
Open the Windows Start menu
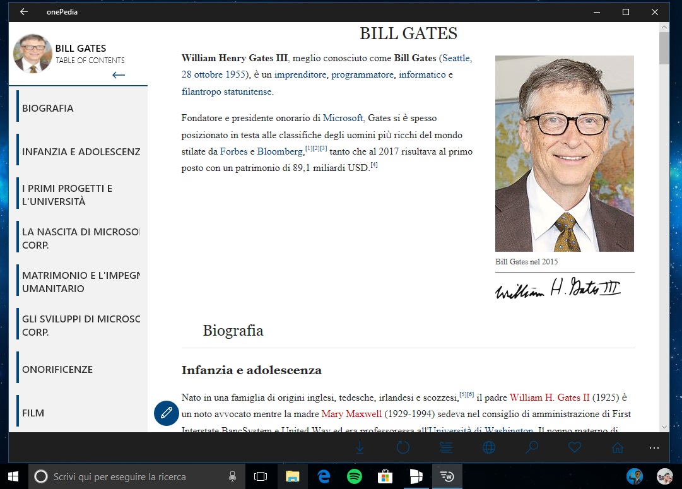(x=13, y=477)
